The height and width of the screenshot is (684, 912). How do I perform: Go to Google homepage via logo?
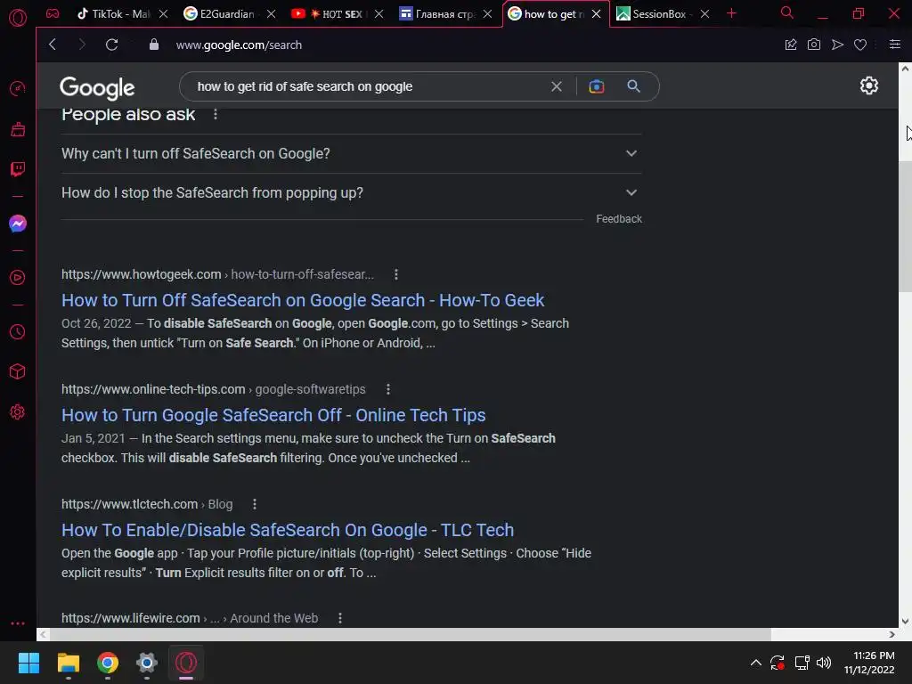[x=97, y=87]
